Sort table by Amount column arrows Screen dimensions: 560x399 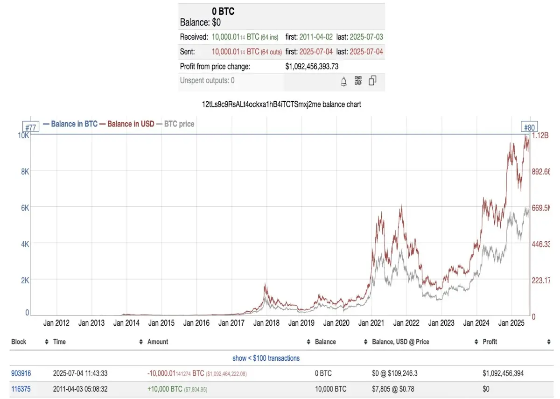(308, 342)
